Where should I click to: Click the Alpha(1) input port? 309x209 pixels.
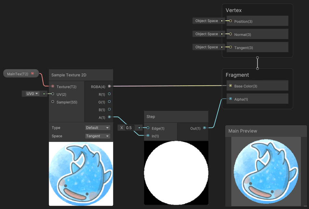(230, 99)
